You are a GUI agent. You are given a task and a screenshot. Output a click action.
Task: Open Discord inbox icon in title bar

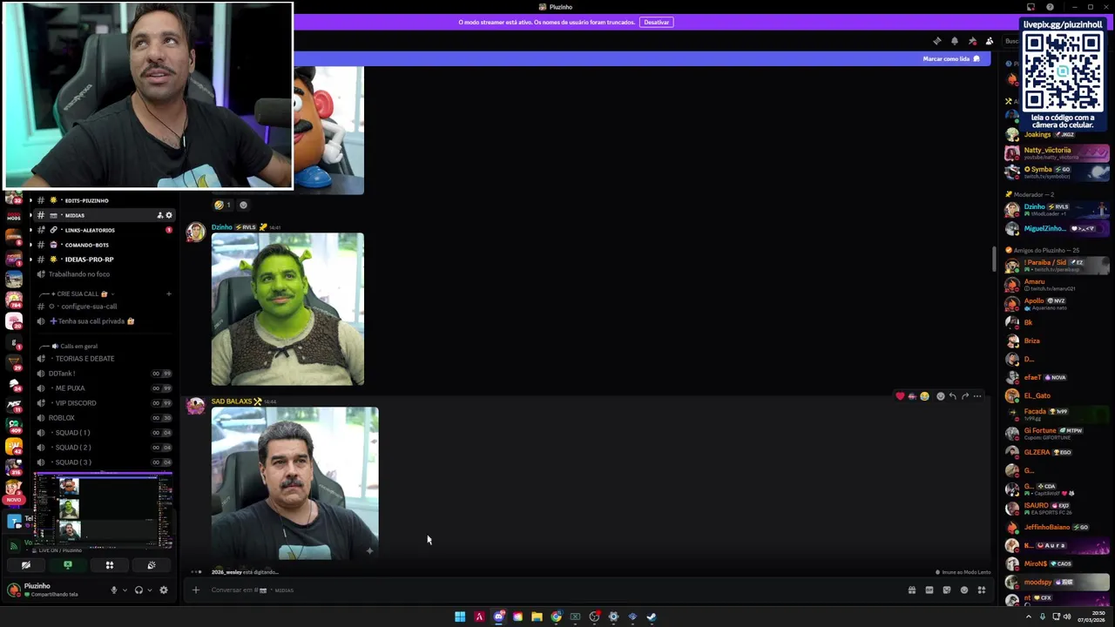pyautogui.click(x=1031, y=7)
